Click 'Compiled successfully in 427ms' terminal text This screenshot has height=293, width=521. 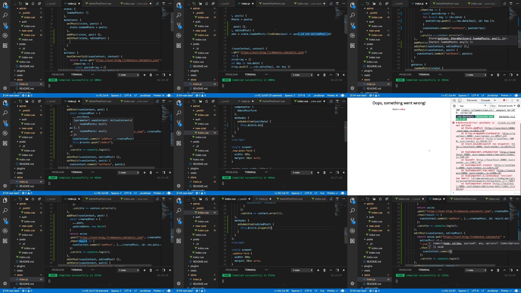pos(80,275)
